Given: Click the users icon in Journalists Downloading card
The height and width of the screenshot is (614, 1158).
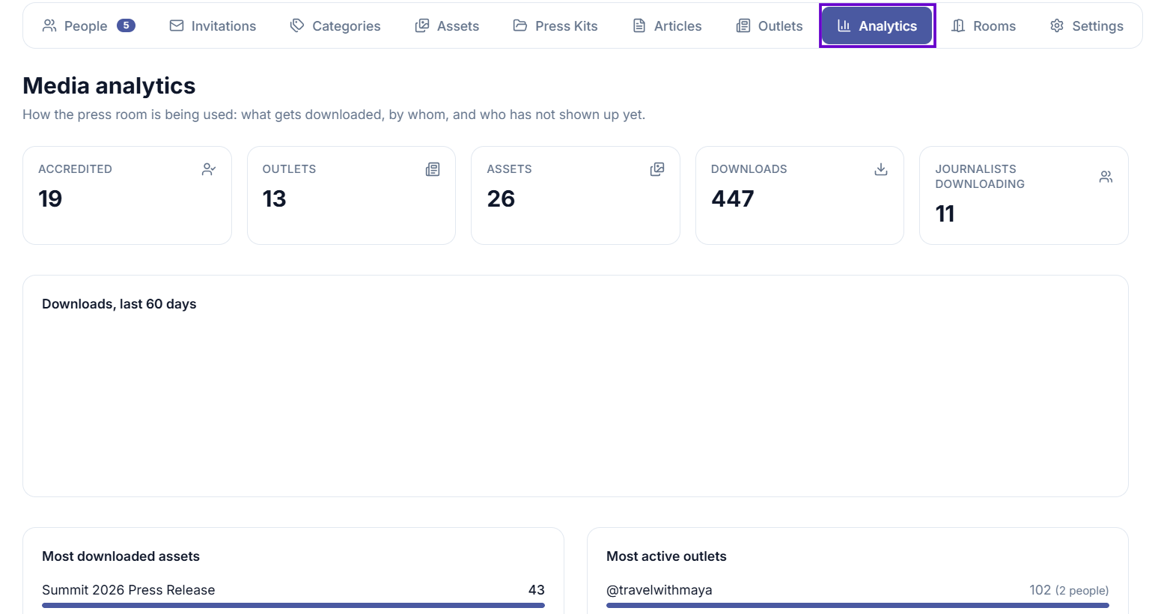Looking at the screenshot, I should [x=1106, y=177].
